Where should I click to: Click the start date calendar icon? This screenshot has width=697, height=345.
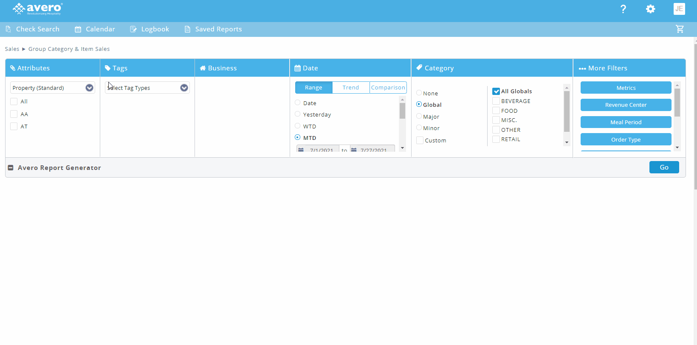point(301,150)
